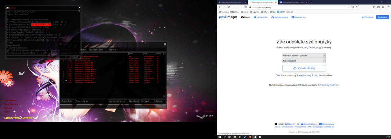Open Website plugins in top navigation
The image size is (391, 139).
pyautogui.click(x=280, y=17)
